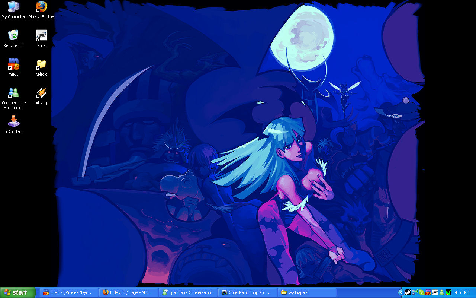This screenshot has width=476, height=298.
Task: Launch Mozilla Firefox from the desktop
Action: click(41, 10)
